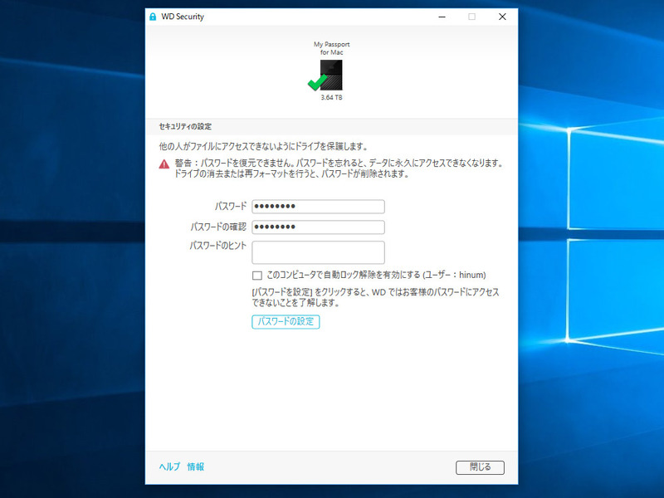Open the 情報 link
664x498 pixels.
pos(196,466)
